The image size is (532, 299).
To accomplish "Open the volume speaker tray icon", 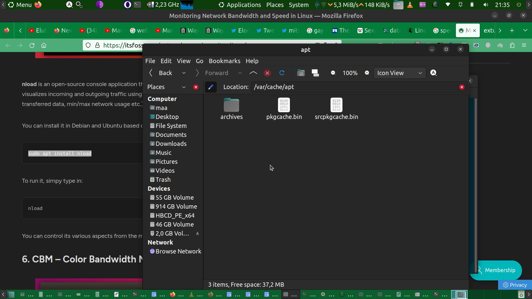I will coord(486,5).
